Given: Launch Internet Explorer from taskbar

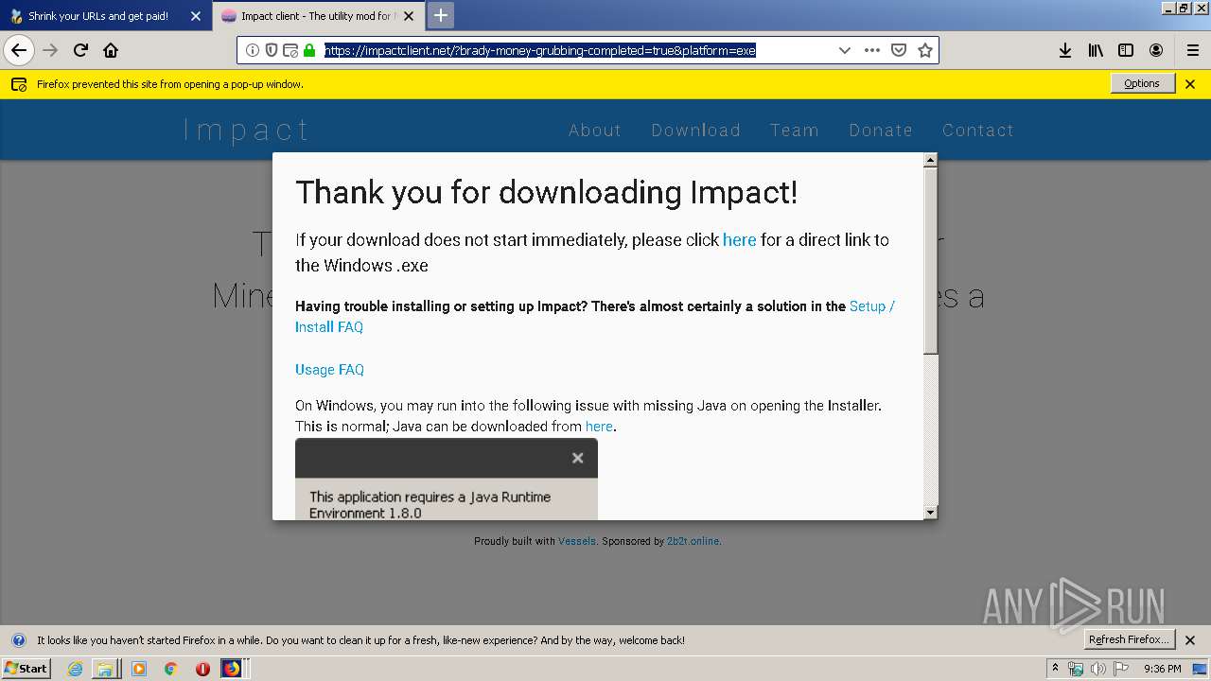Looking at the screenshot, I should 76,669.
